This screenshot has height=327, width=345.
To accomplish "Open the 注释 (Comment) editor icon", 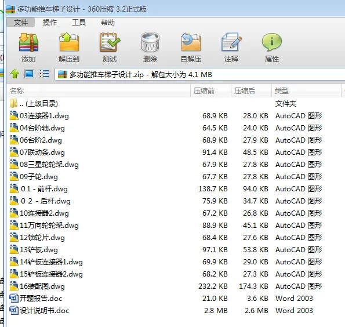I will (x=231, y=42).
